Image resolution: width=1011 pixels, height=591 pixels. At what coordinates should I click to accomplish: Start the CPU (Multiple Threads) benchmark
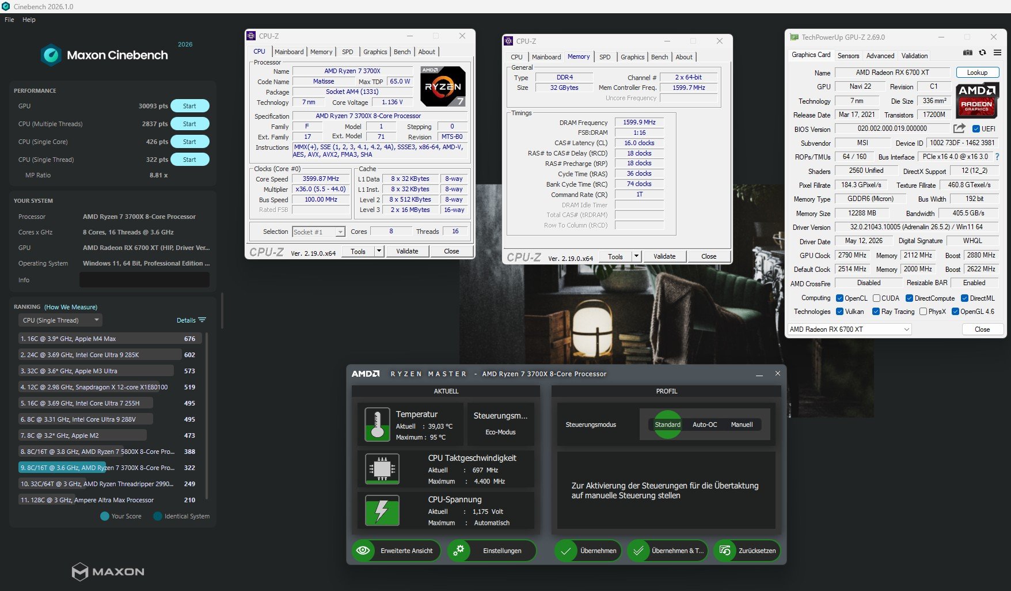tap(189, 124)
